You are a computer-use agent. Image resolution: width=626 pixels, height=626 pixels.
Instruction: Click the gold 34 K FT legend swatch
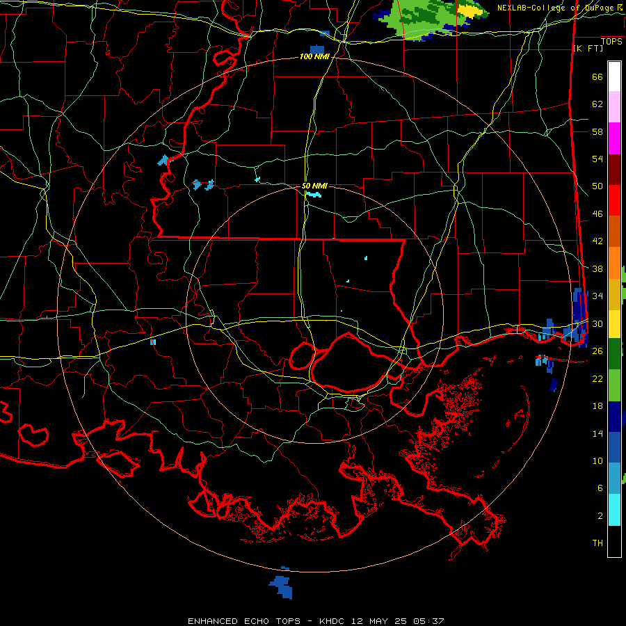(614, 294)
